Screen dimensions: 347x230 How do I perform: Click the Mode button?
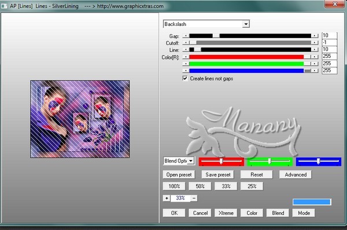pos(304,213)
